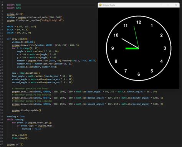This screenshot has height=147, width=182.
Task: Click 'for event in pygame.event.get():' line
Action: click(x=32, y=123)
